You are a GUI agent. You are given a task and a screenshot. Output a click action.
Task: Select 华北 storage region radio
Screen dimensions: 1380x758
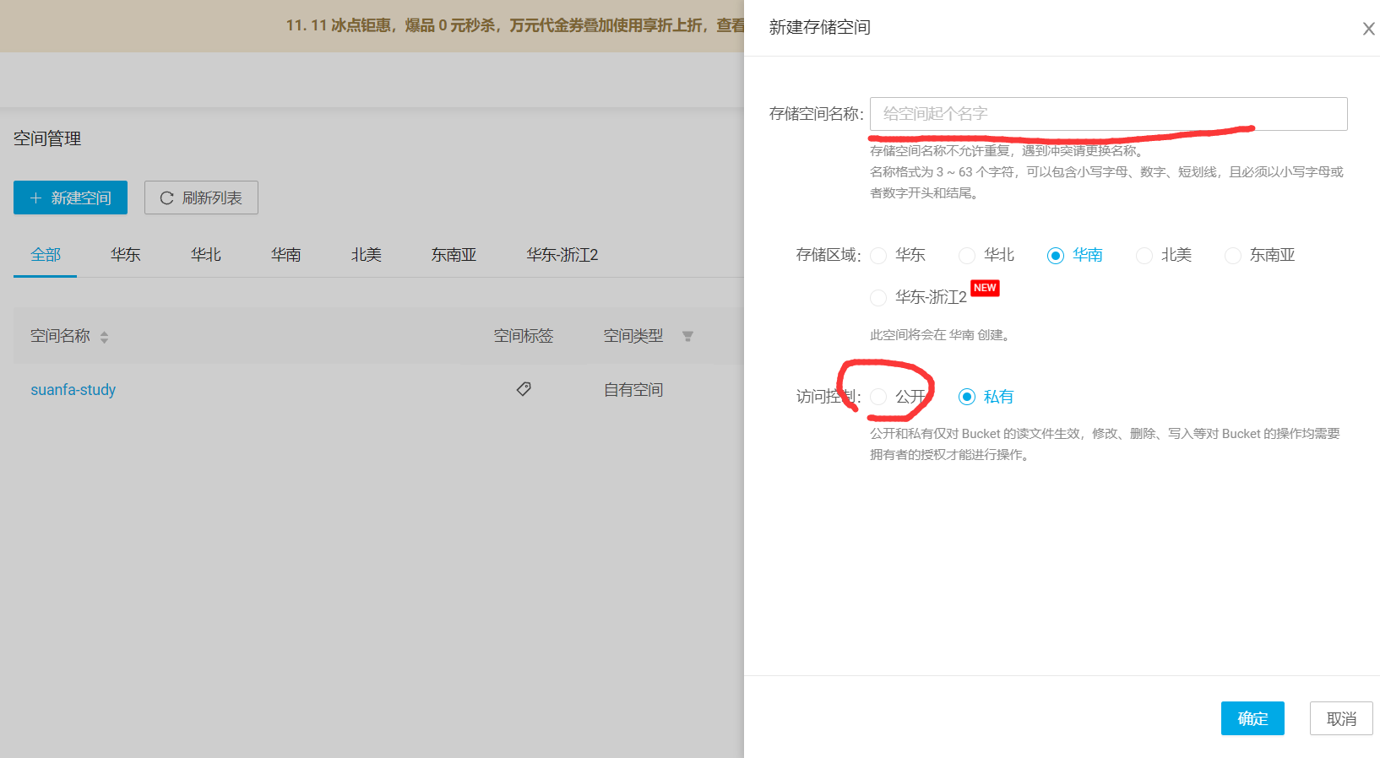967,256
